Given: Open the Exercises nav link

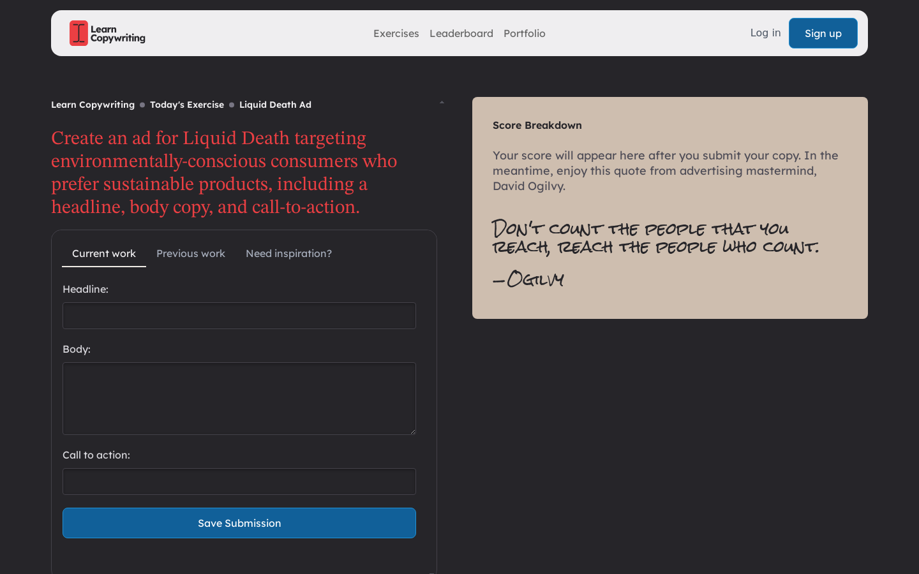Looking at the screenshot, I should coord(396,33).
